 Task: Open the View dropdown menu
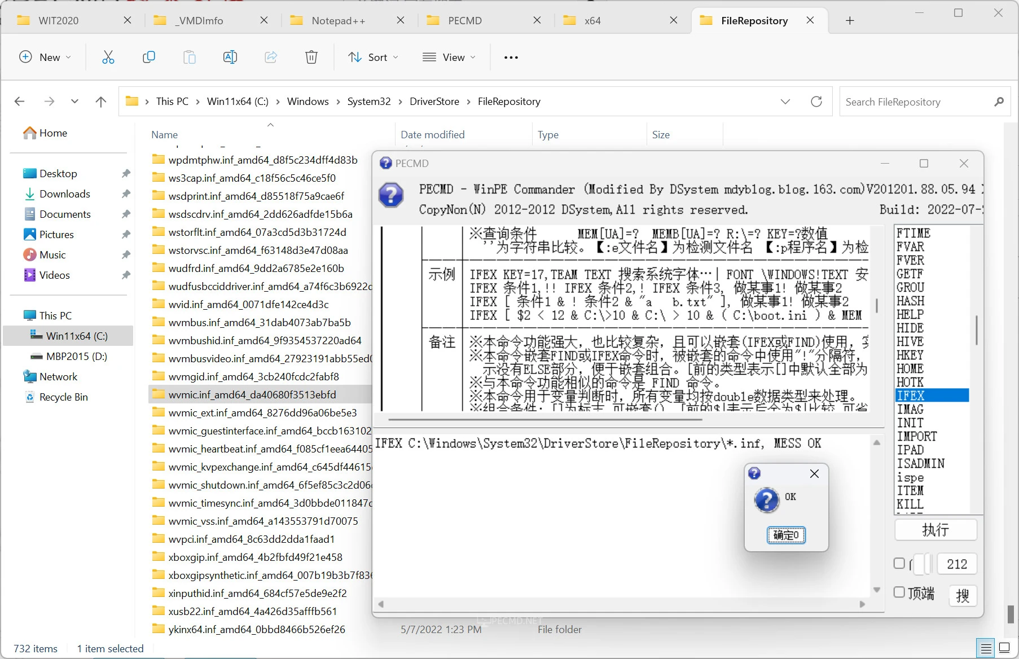pos(449,57)
